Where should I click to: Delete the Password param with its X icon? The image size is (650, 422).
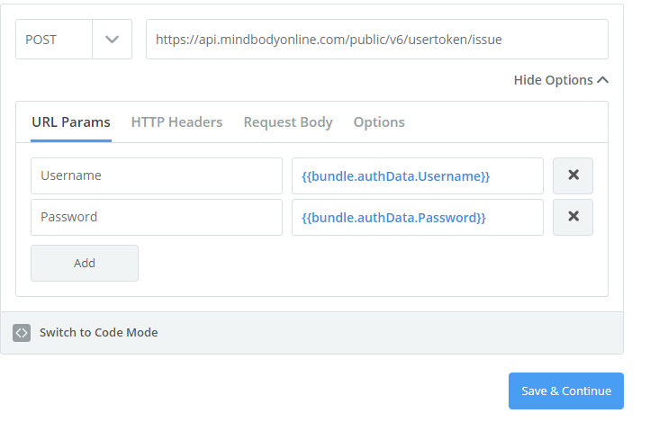[573, 217]
